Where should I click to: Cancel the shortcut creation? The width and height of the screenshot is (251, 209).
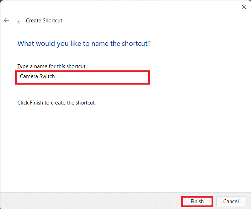[x=231, y=202]
